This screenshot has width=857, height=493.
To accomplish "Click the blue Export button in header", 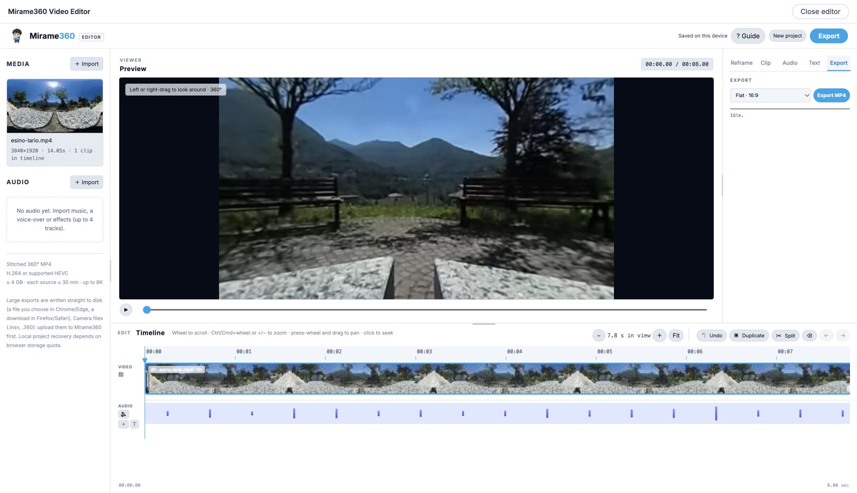I will 829,36.
